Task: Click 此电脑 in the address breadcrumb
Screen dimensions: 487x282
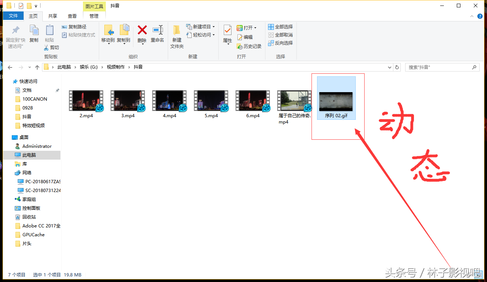Action: pyautogui.click(x=64, y=67)
